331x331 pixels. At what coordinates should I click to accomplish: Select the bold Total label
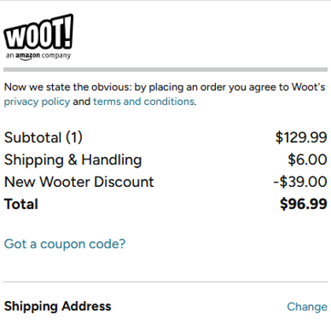[x=21, y=204]
